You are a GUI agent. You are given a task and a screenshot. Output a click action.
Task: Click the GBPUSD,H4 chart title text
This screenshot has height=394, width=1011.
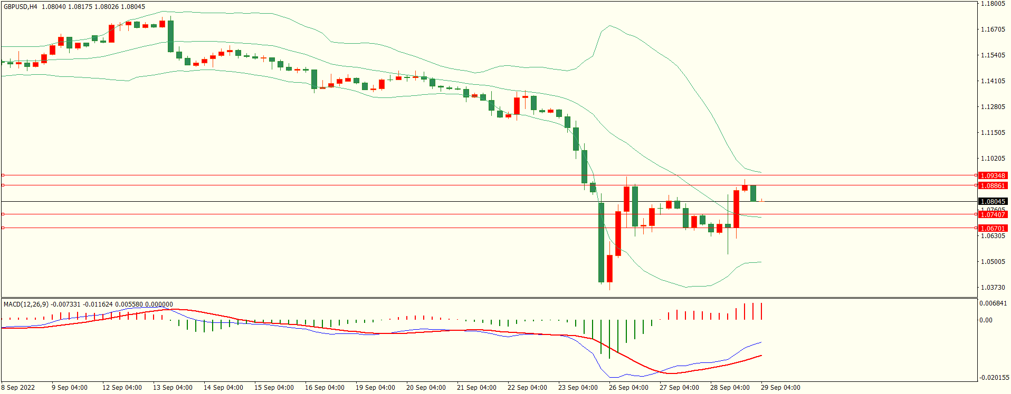point(21,7)
